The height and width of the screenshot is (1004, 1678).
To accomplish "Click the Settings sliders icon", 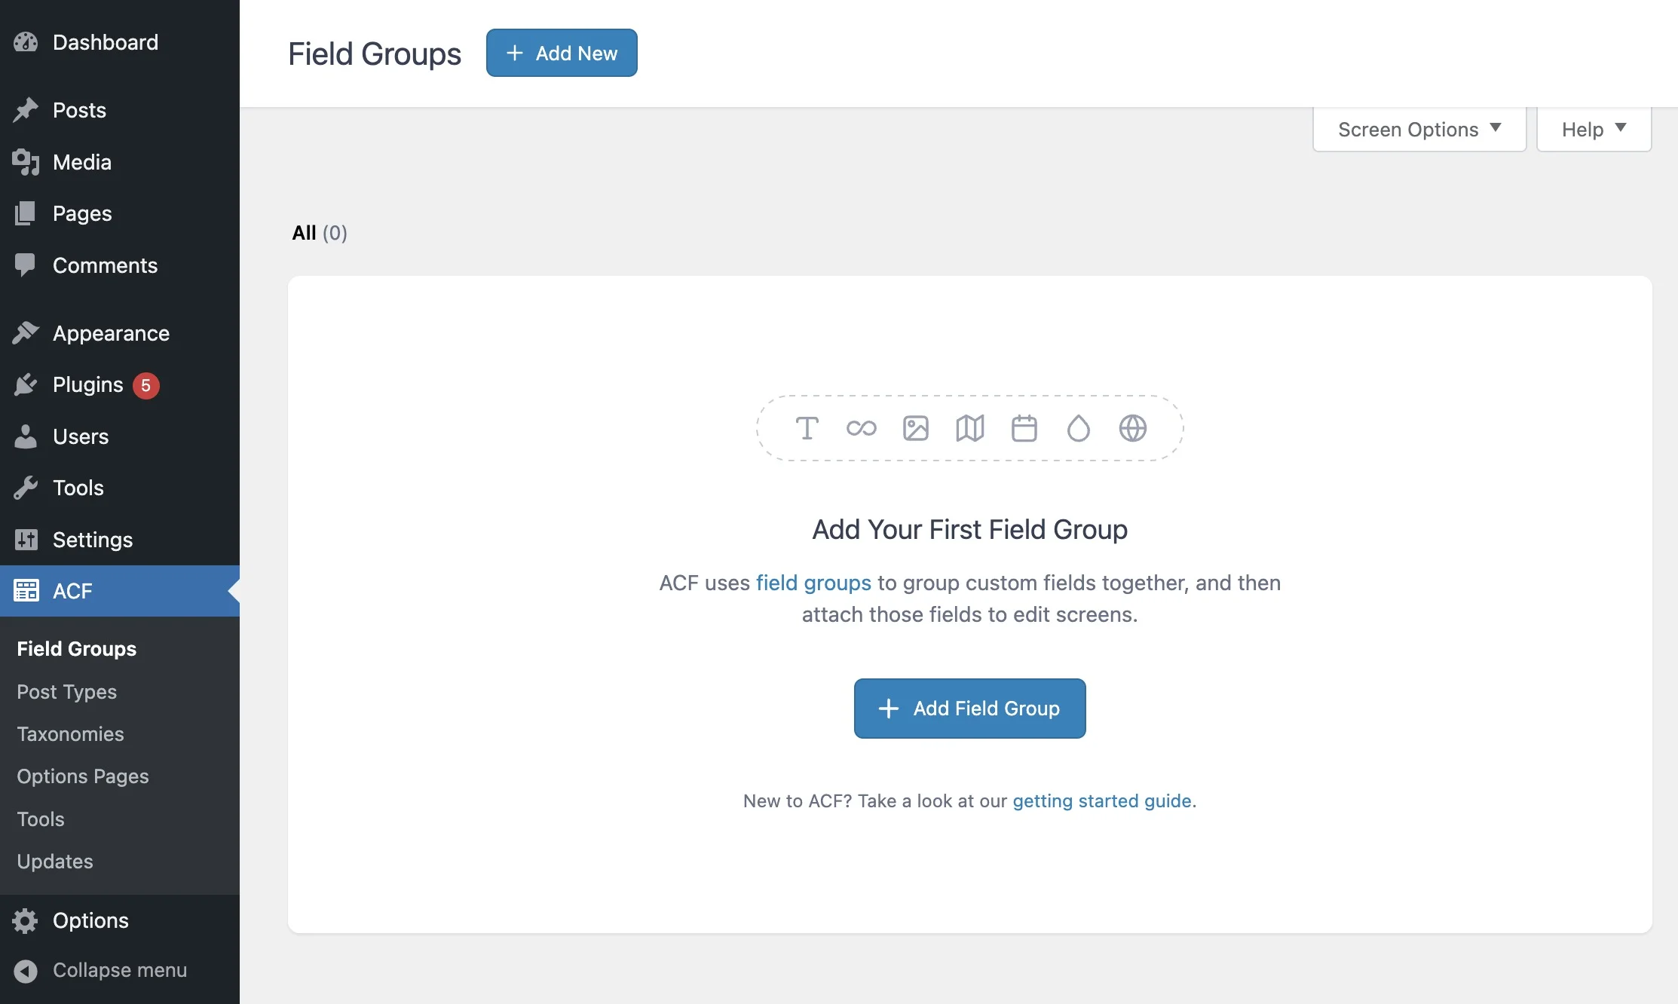I will [x=26, y=540].
